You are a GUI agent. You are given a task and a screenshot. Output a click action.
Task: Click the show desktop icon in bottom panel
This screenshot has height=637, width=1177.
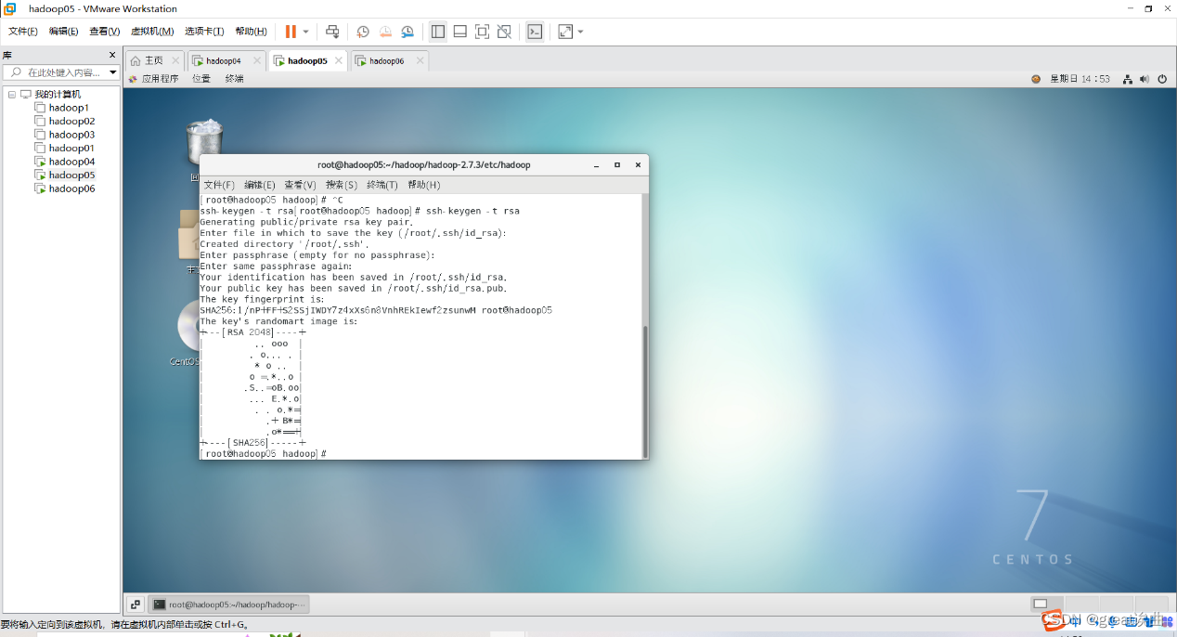tap(135, 604)
